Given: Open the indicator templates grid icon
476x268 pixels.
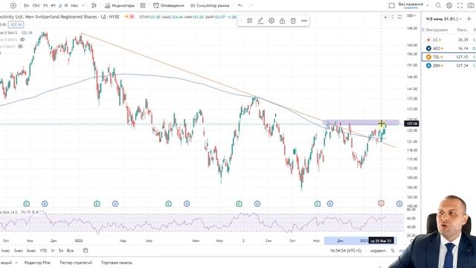Looking at the screenshot, I should (143, 5).
